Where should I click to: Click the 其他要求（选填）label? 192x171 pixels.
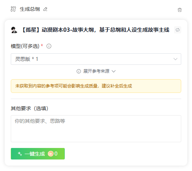coord(29,108)
